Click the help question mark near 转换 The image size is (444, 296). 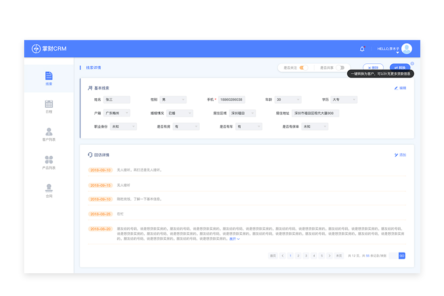pyautogui.click(x=412, y=63)
